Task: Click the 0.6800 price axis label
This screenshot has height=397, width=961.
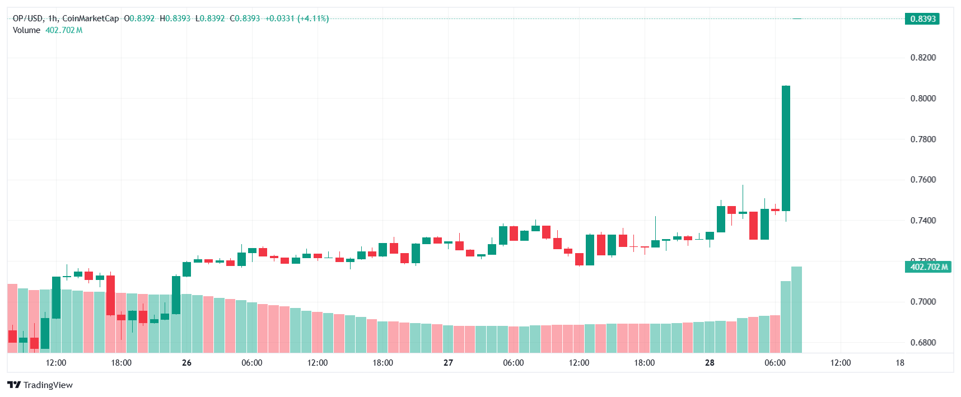Action: coord(923,343)
